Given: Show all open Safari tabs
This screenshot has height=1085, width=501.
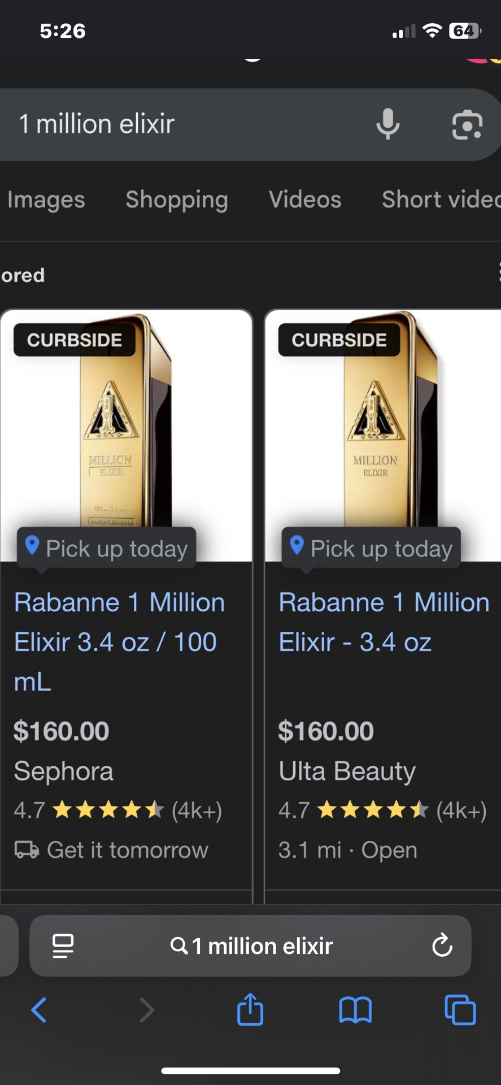Looking at the screenshot, I should coord(460,1010).
